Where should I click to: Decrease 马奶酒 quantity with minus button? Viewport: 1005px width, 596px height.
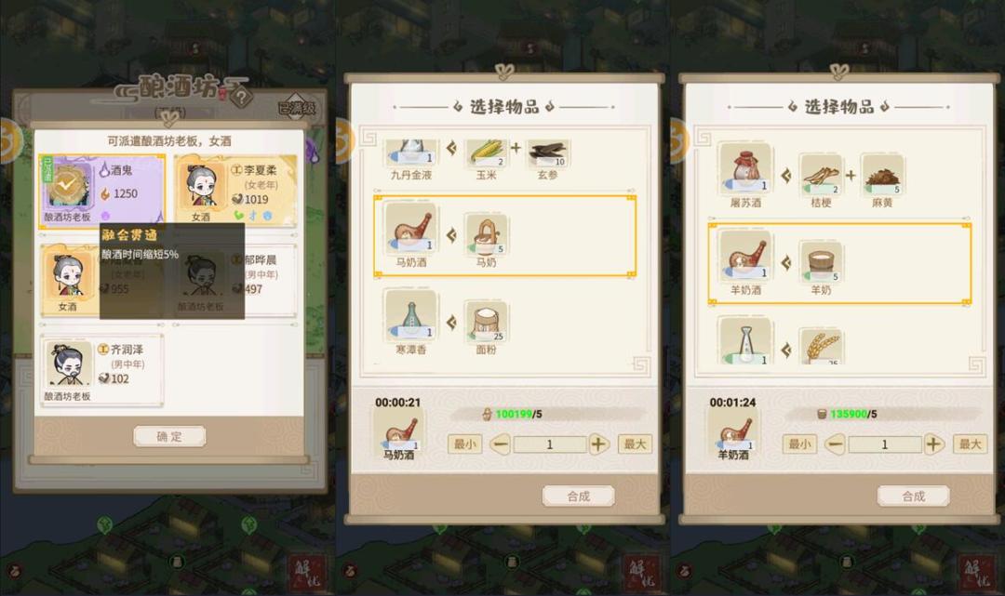pyautogui.click(x=501, y=444)
